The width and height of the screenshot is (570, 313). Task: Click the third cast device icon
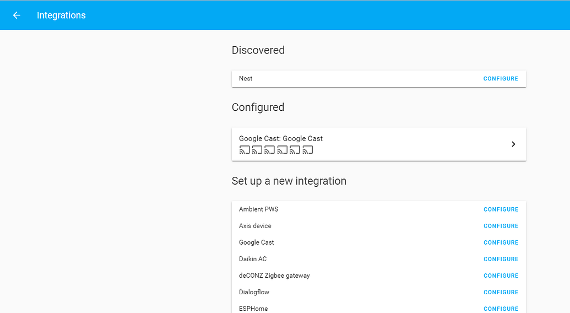[x=270, y=150]
